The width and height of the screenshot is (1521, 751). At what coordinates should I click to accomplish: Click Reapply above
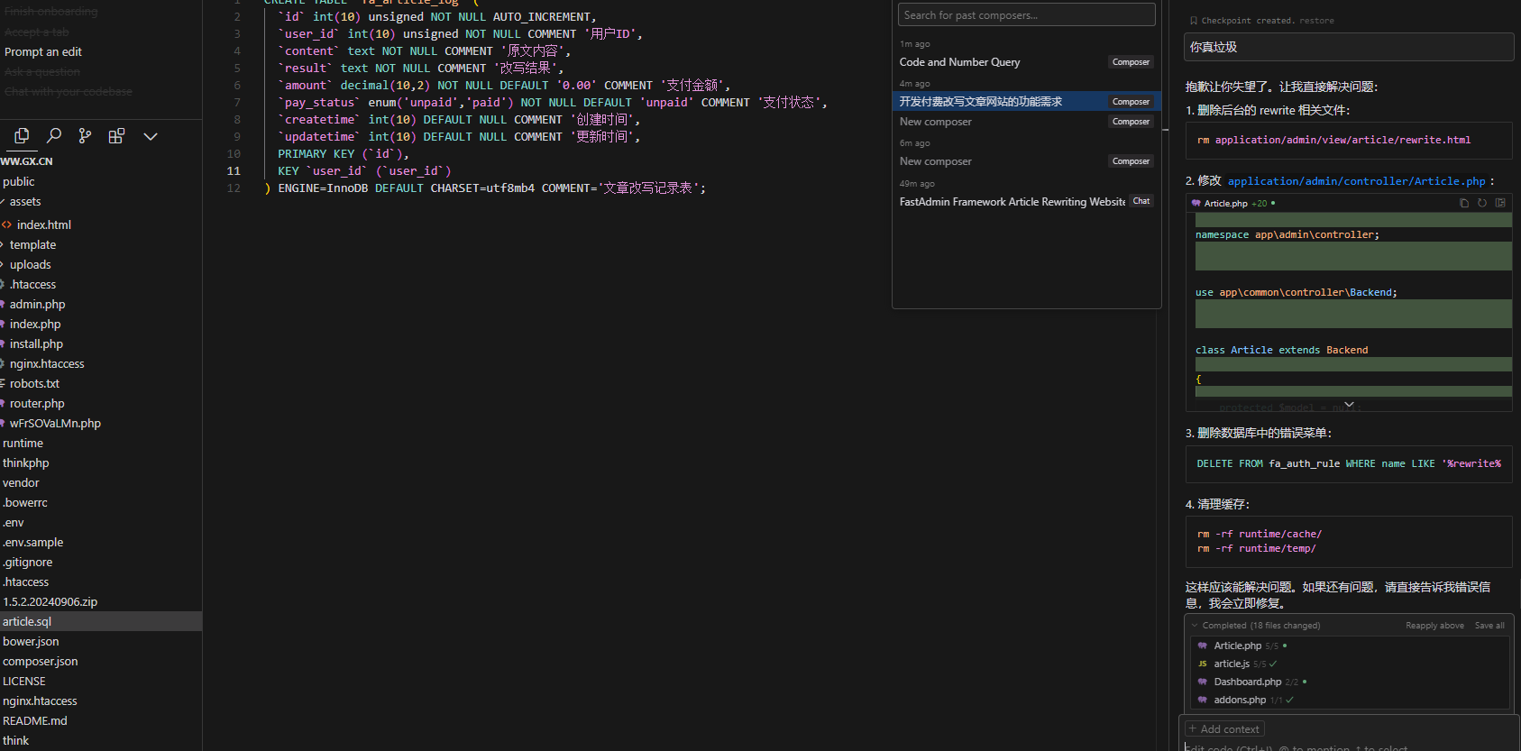click(x=1434, y=625)
